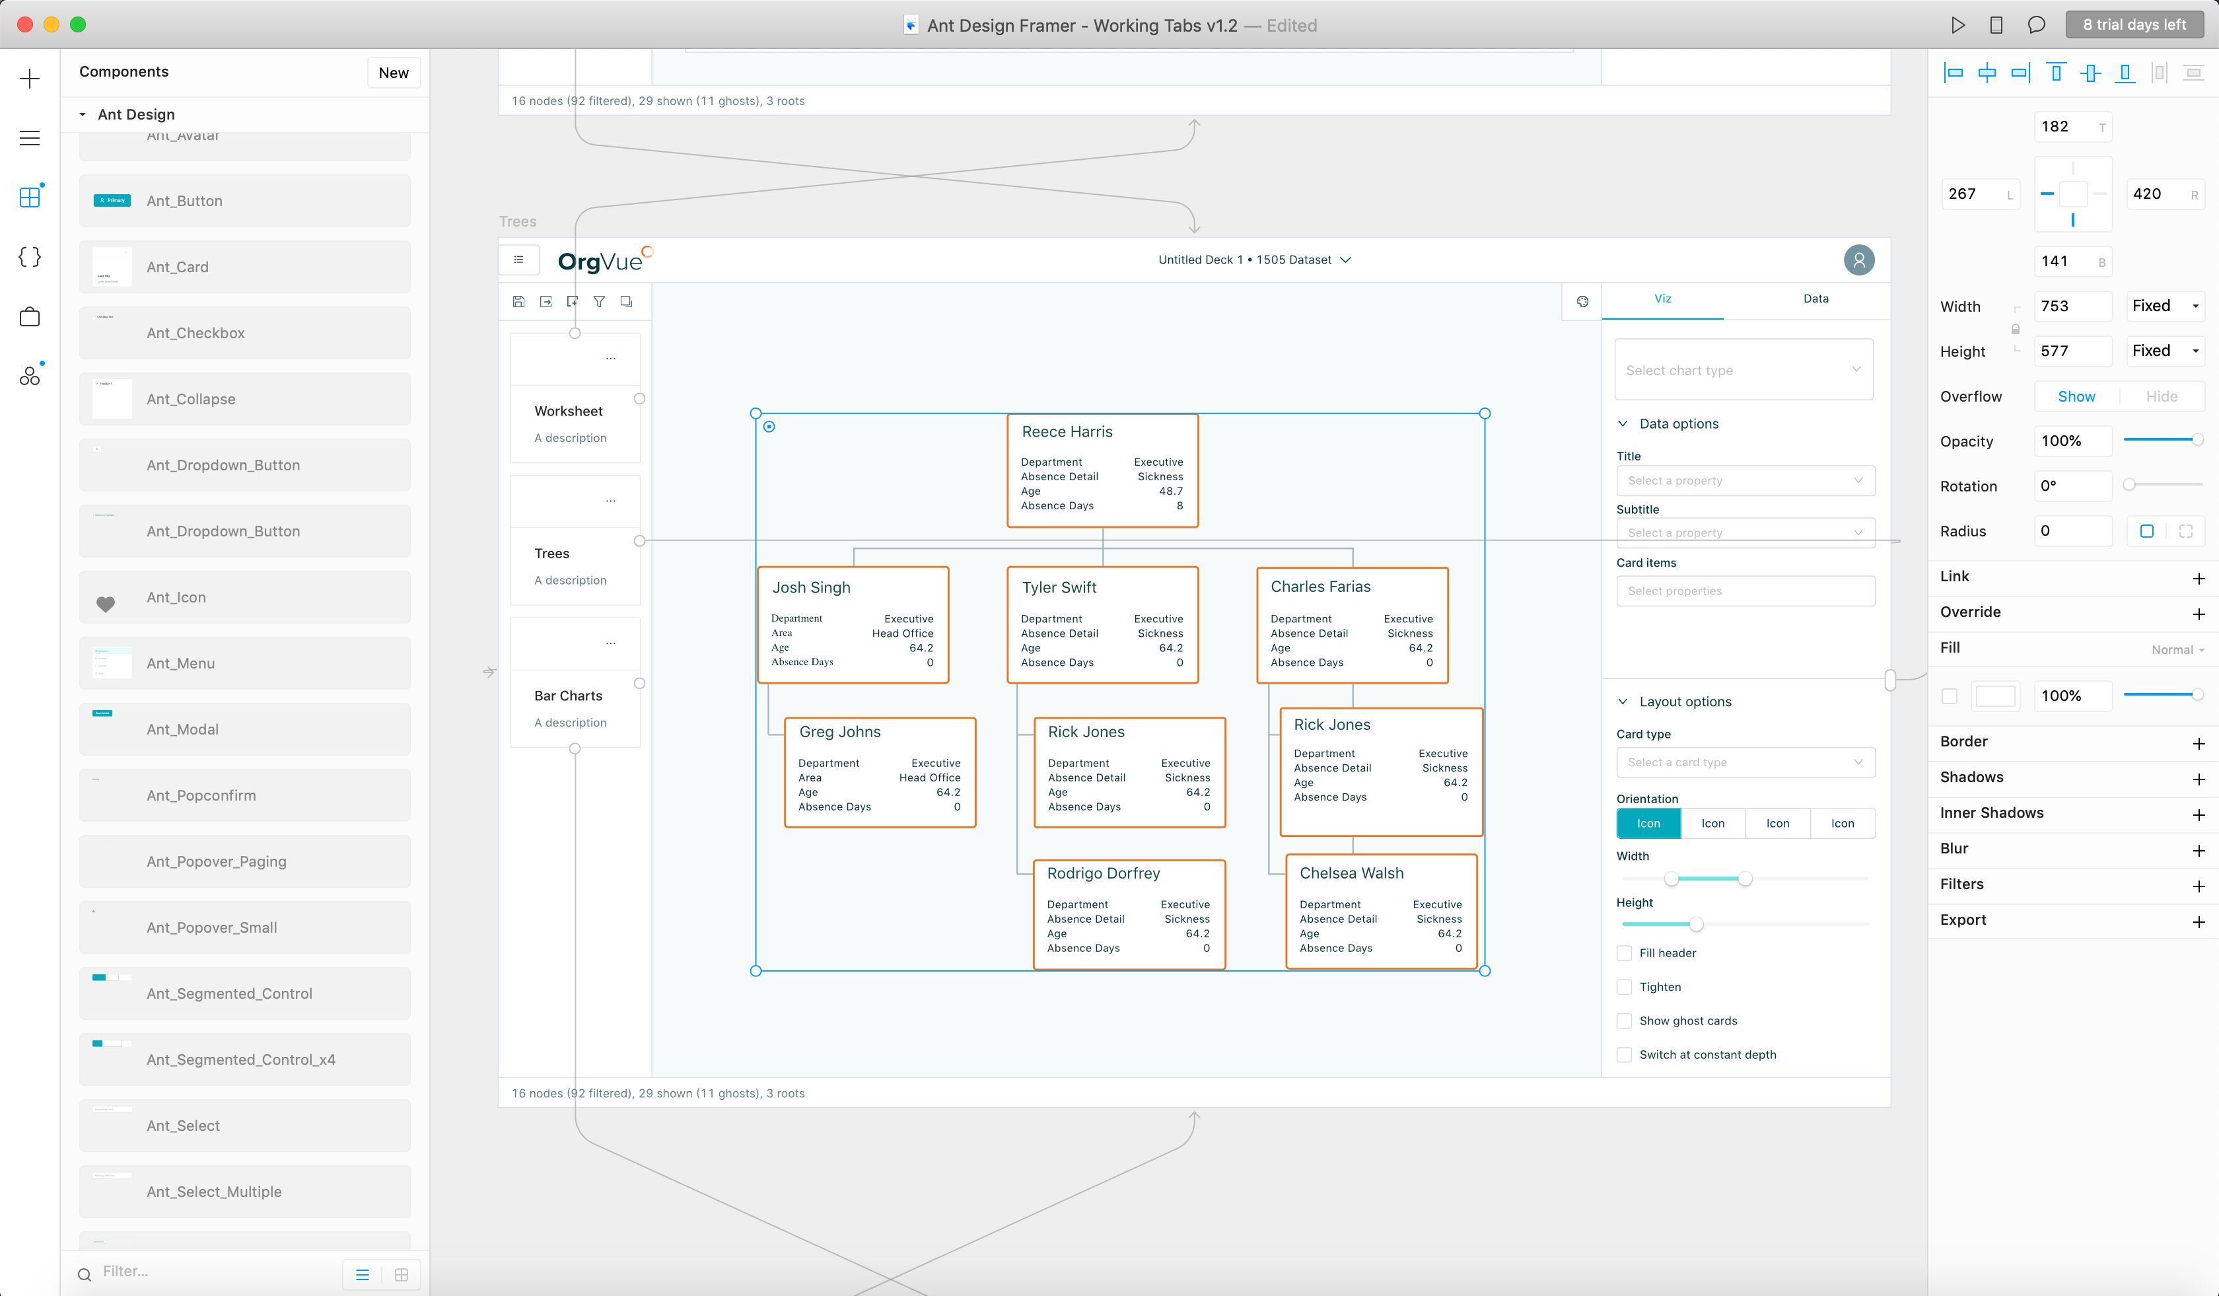Click the Insert plus icon in left sidebar
This screenshot has height=1296, width=2219.
[x=30, y=79]
